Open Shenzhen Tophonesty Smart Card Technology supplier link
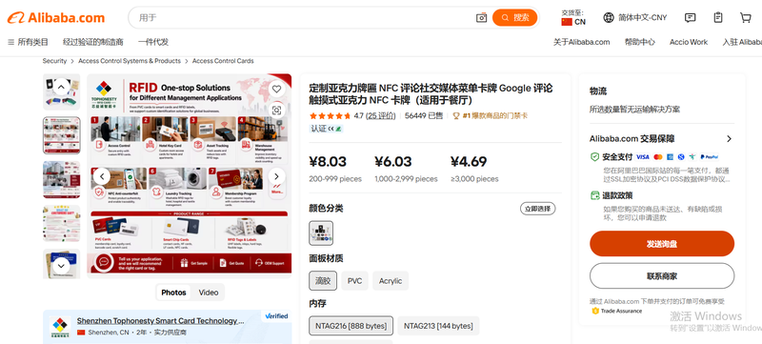The width and height of the screenshot is (762, 344). tap(160, 321)
